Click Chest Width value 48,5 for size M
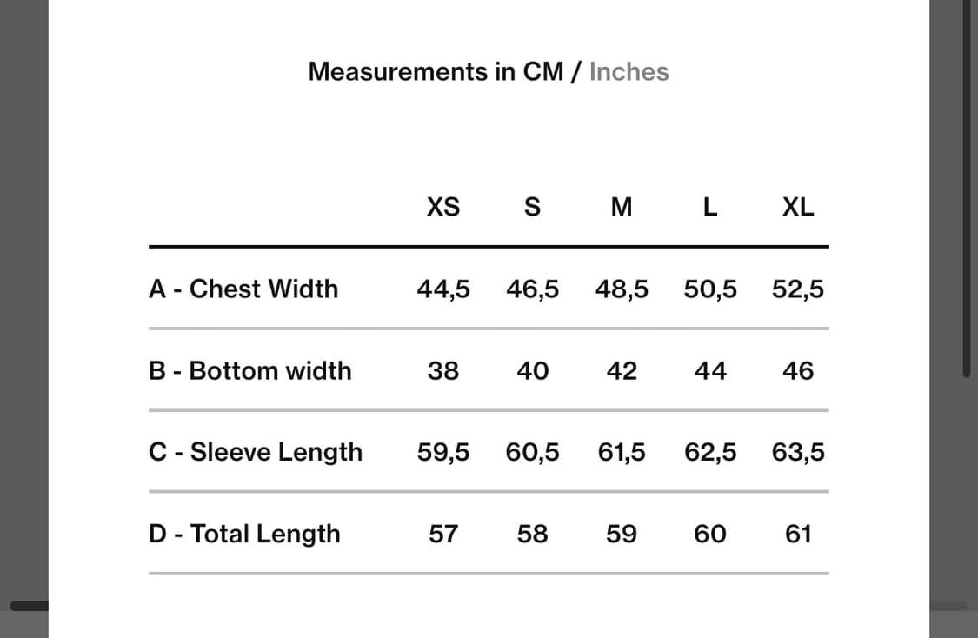 coord(622,289)
